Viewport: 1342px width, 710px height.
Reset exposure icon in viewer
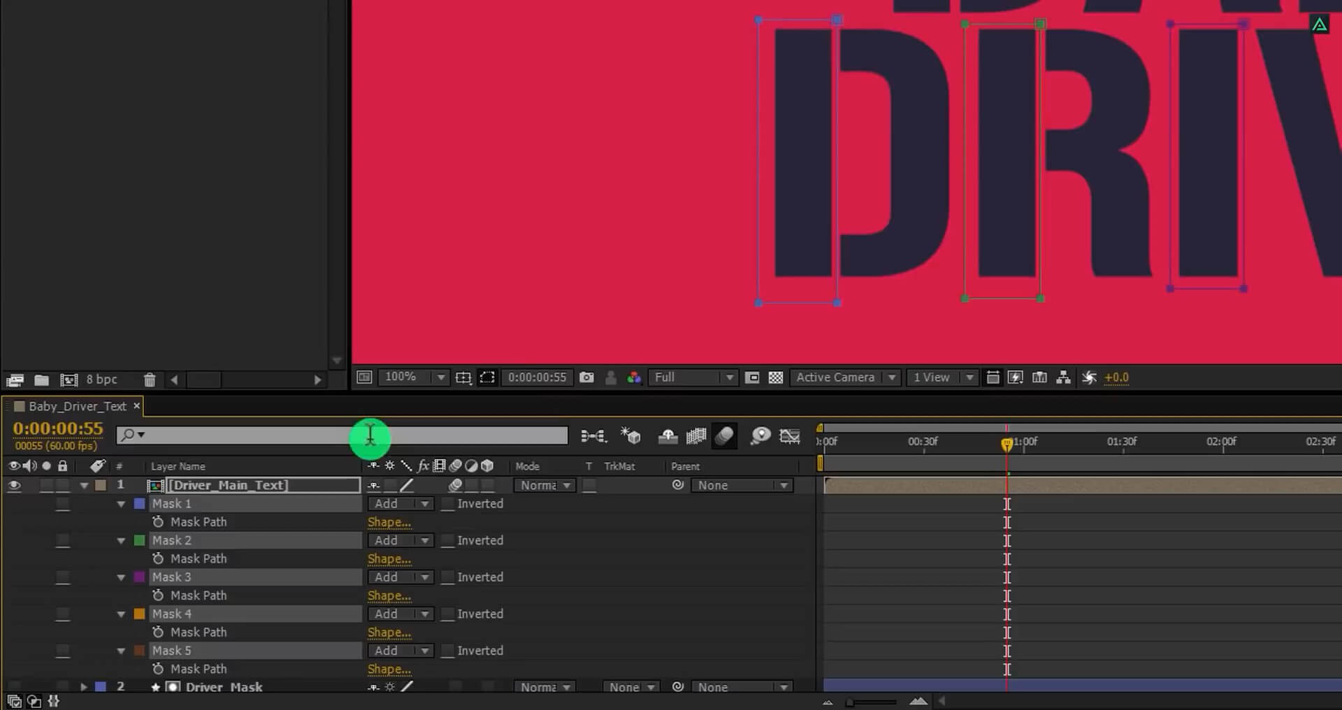(1089, 377)
